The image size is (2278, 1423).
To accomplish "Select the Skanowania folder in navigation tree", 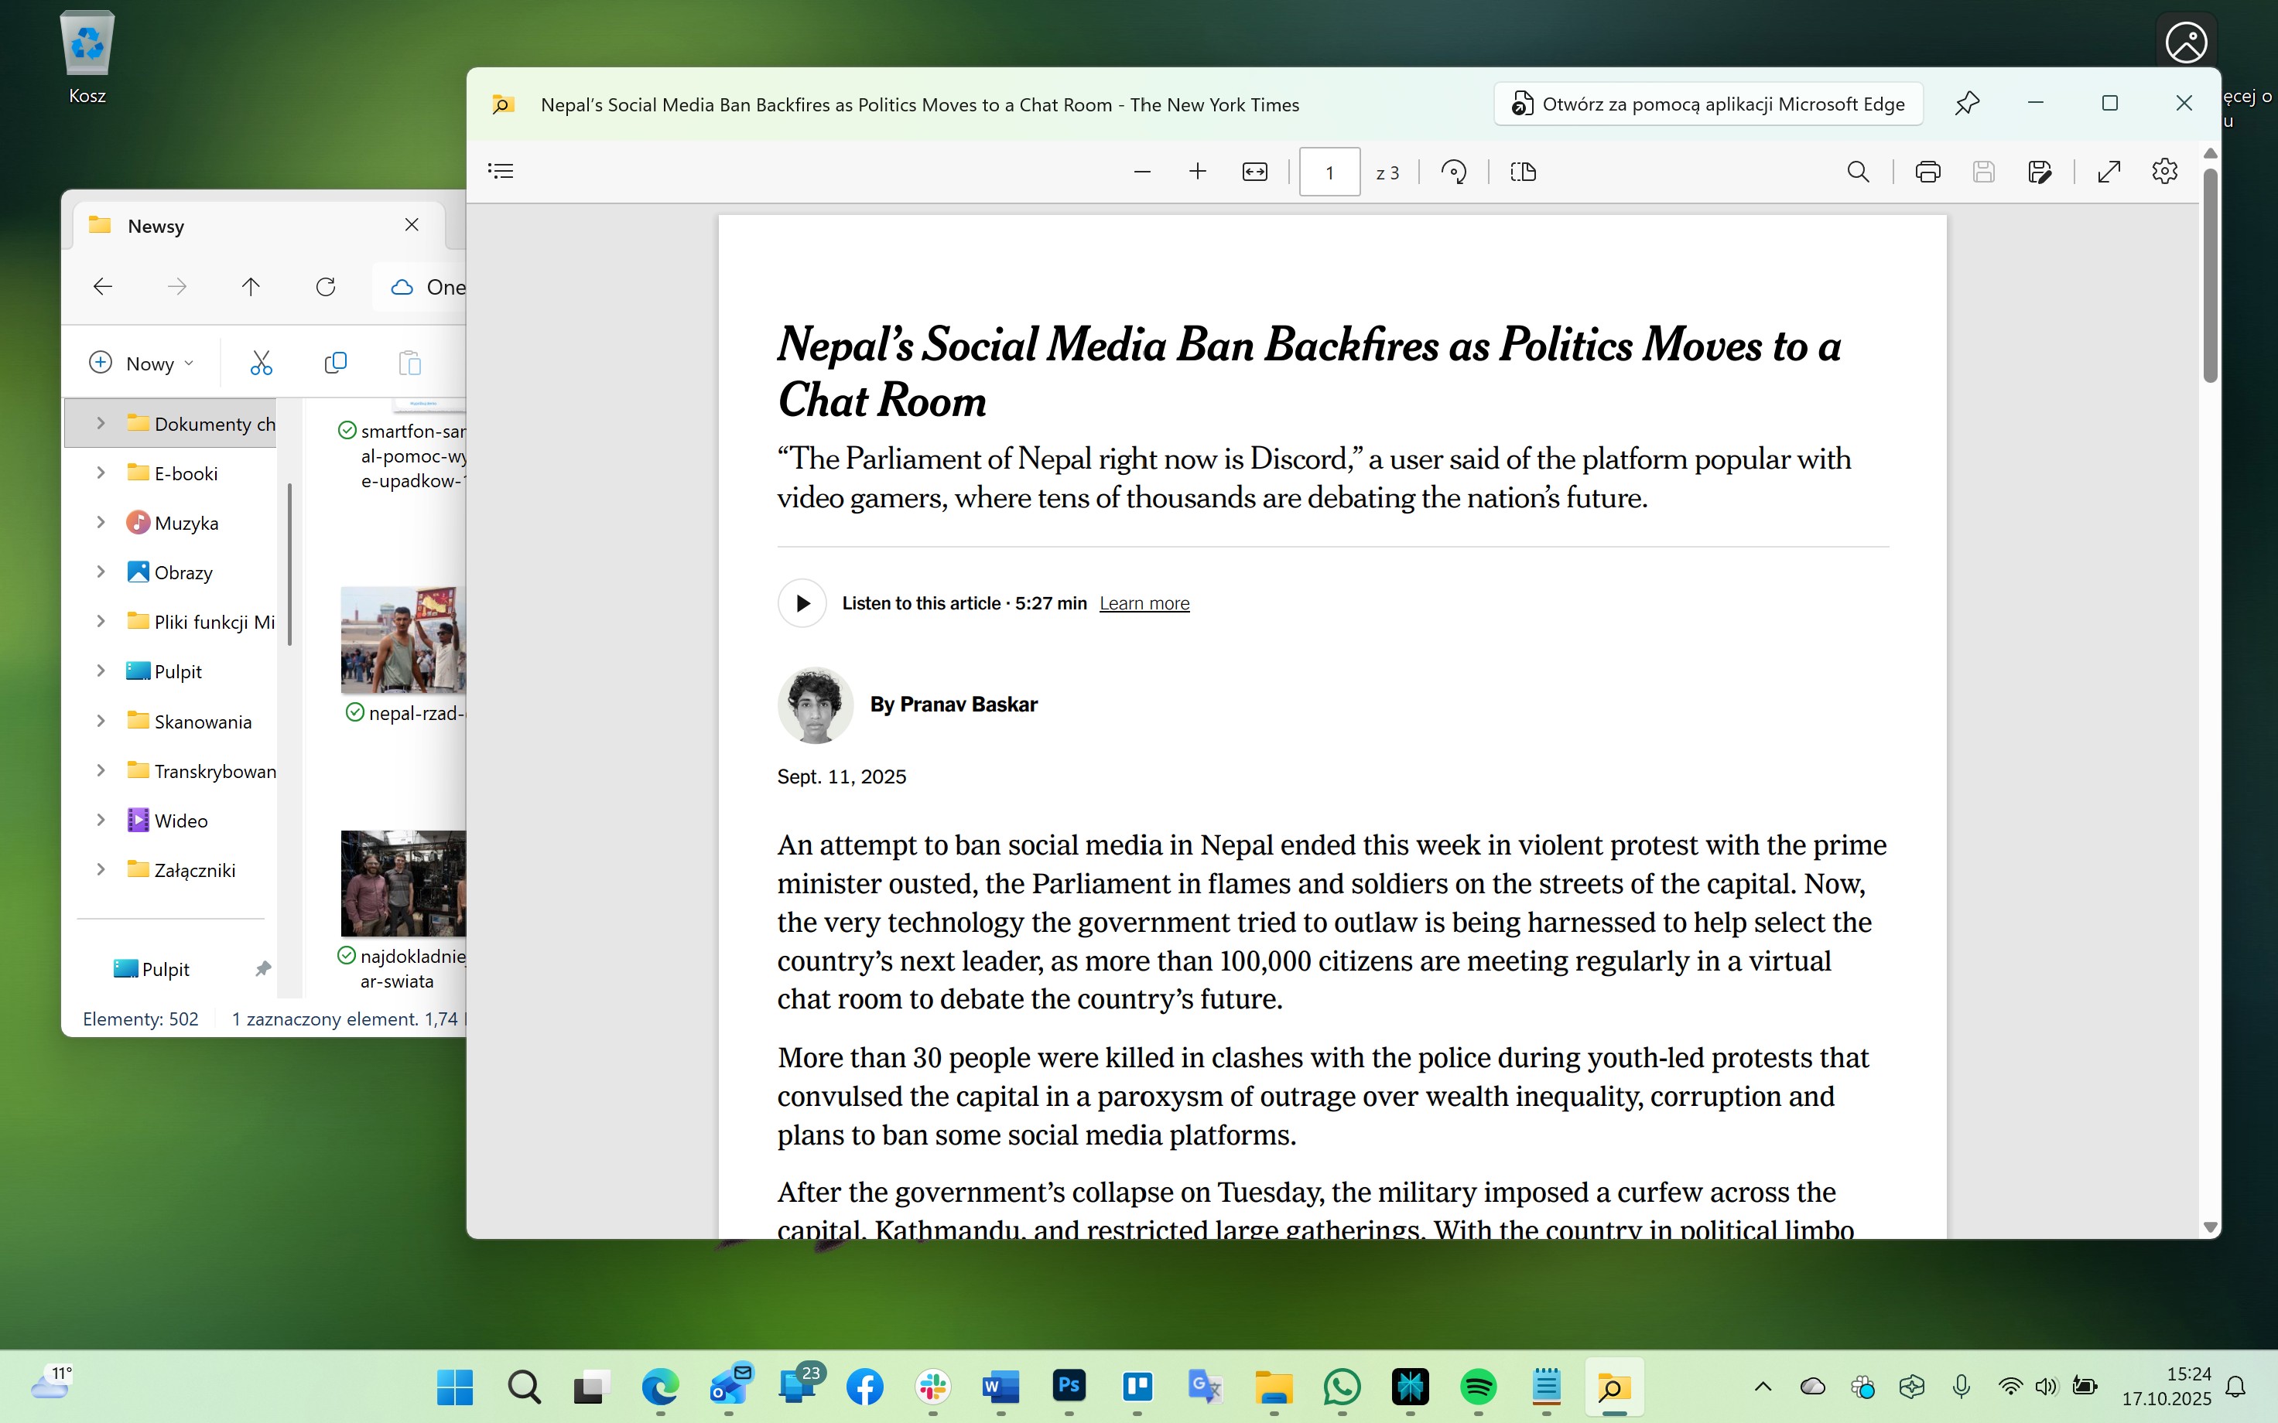I will (x=203, y=722).
